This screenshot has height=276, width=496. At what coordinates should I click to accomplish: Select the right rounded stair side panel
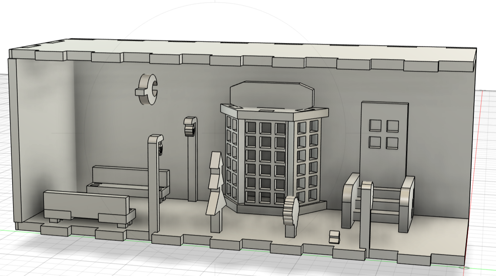pyautogui.click(x=406, y=202)
